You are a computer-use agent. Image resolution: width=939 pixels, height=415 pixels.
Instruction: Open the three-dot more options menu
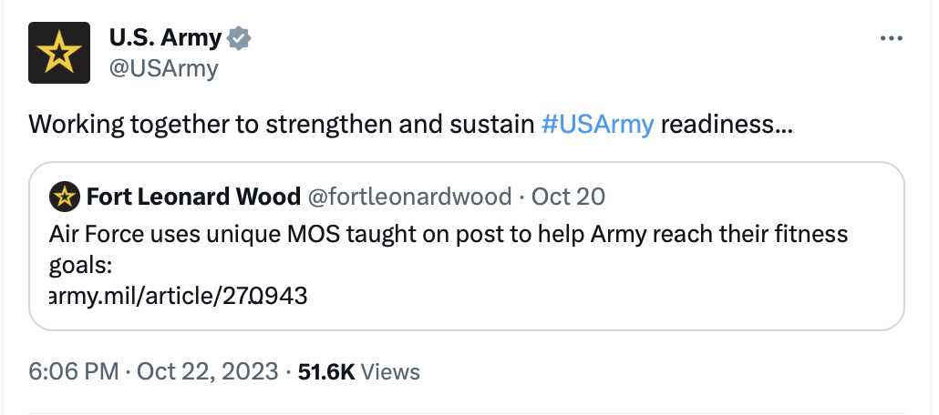tap(891, 39)
